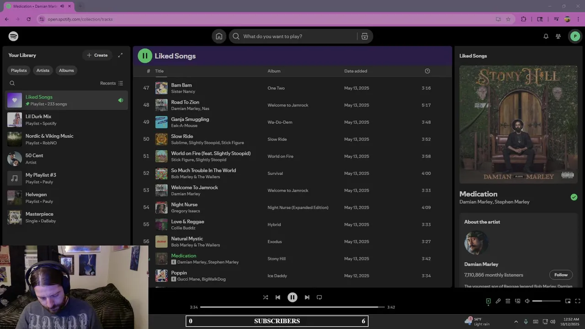Search within Your Library magnifier
Viewport: 585px width, 329px height.
(x=12, y=83)
